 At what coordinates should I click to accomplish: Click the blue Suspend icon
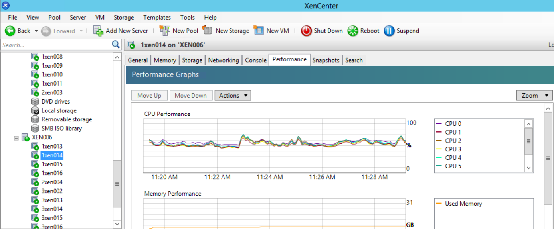click(x=389, y=31)
